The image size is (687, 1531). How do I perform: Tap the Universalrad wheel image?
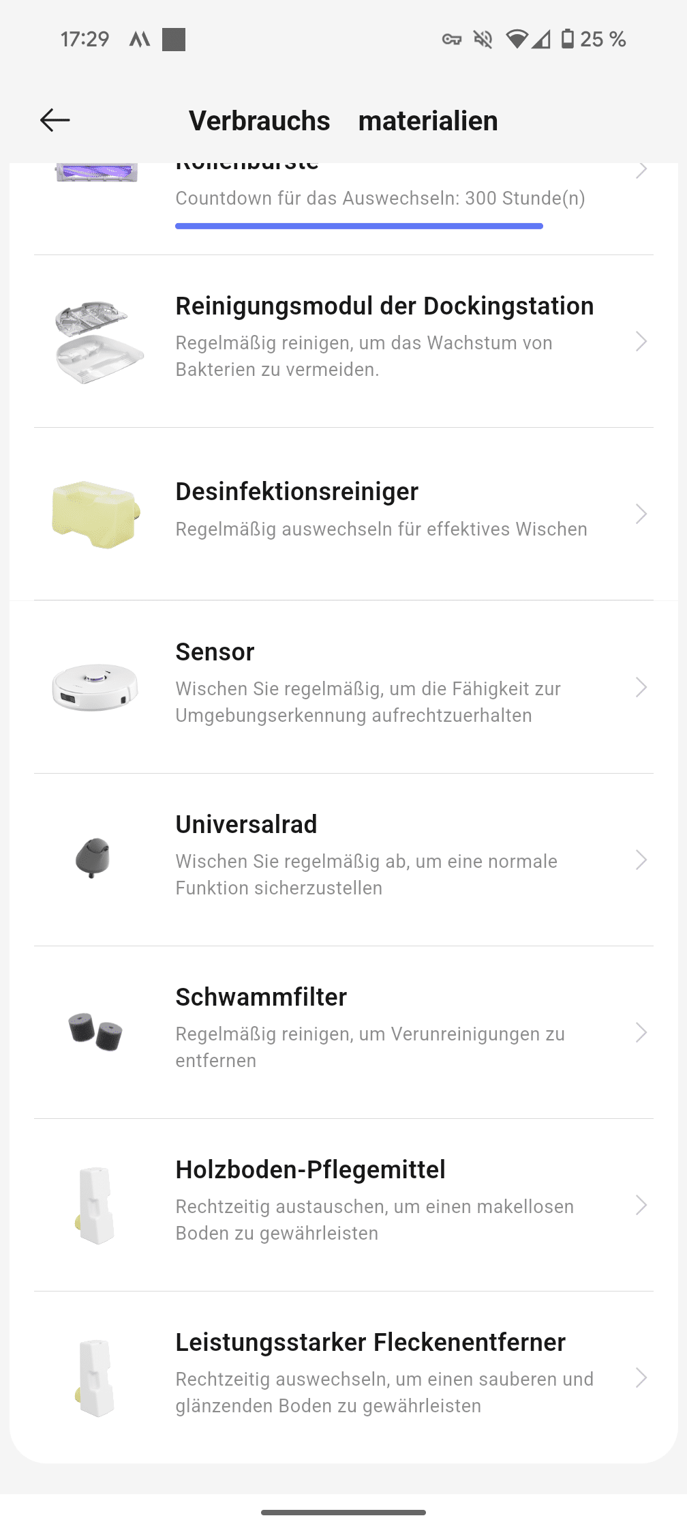93,858
